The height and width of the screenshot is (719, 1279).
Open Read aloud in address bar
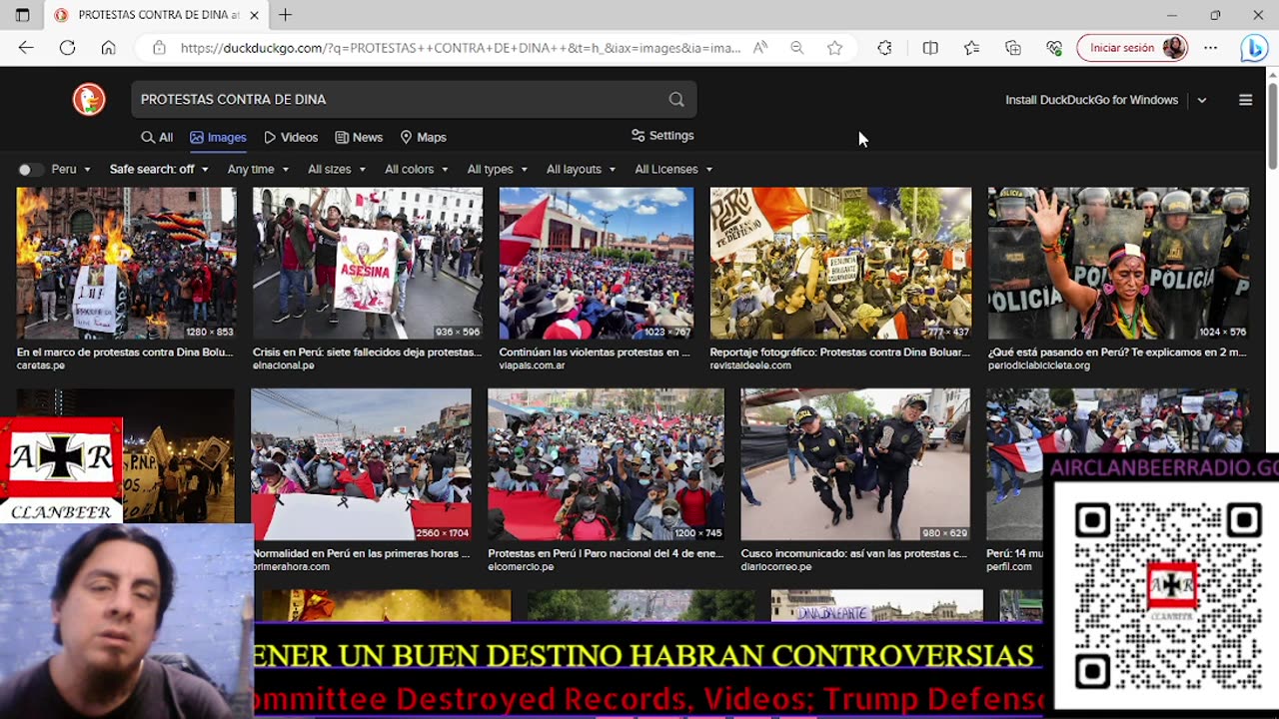point(760,48)
